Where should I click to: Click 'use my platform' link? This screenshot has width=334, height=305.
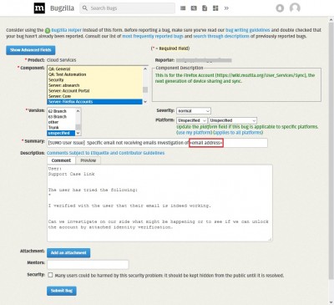[195, 133]
